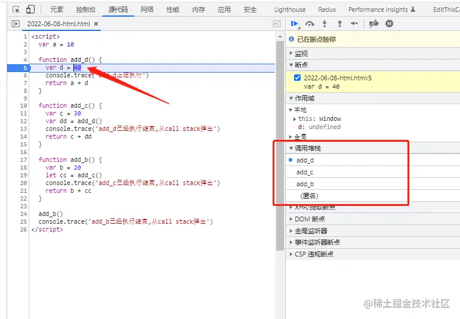Open the Redux tab
Screen dimensions: 460x319
click(327, 10)
